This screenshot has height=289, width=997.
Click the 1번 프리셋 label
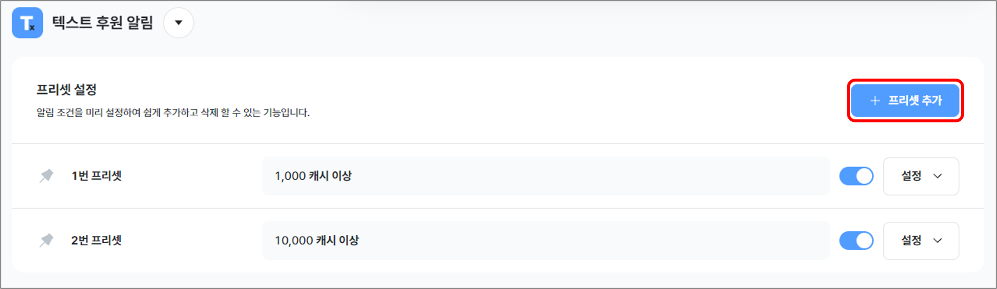97,176
